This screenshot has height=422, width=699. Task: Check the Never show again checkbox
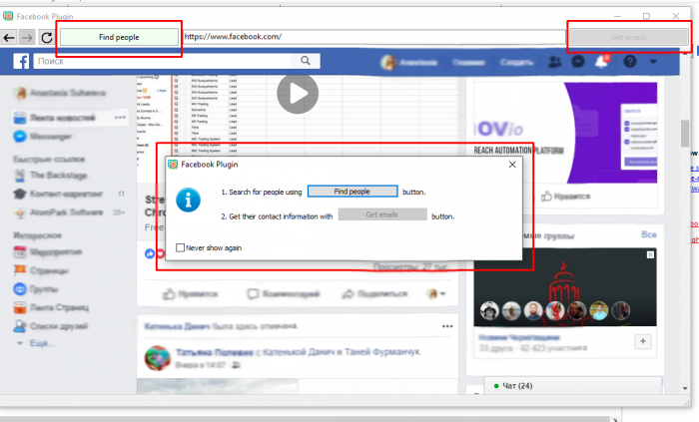tap(180, 247)
